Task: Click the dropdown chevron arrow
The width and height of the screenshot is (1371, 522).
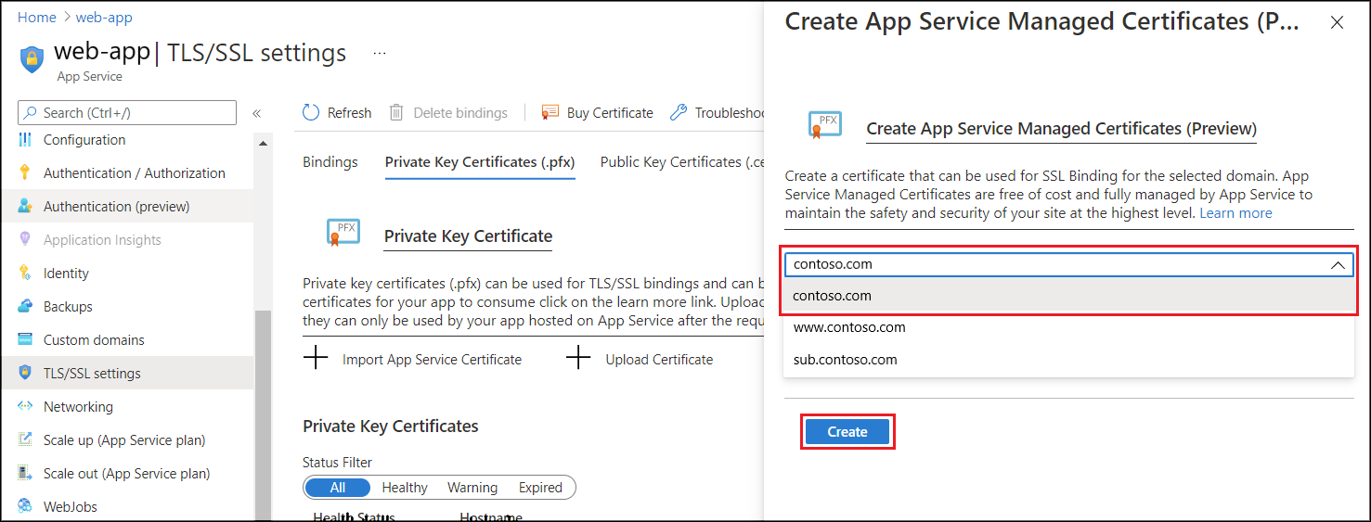Action: (1338, 265)
